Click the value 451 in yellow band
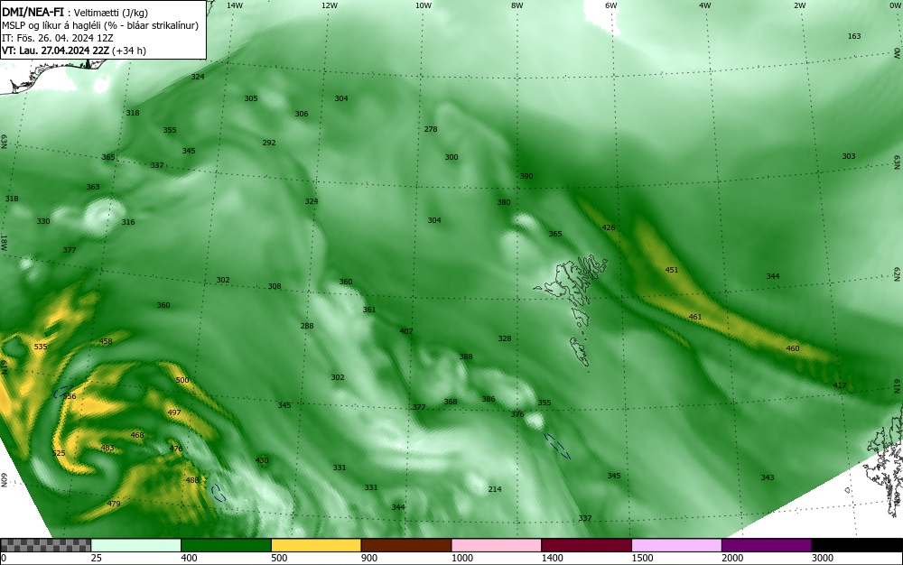 click(x=672, y=270)
